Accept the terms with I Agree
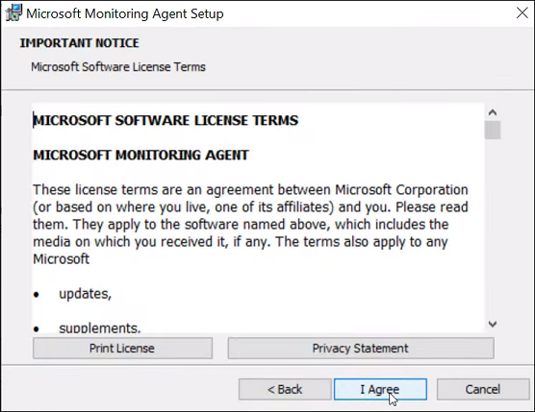The image size is (535, 412). [380, 389]
